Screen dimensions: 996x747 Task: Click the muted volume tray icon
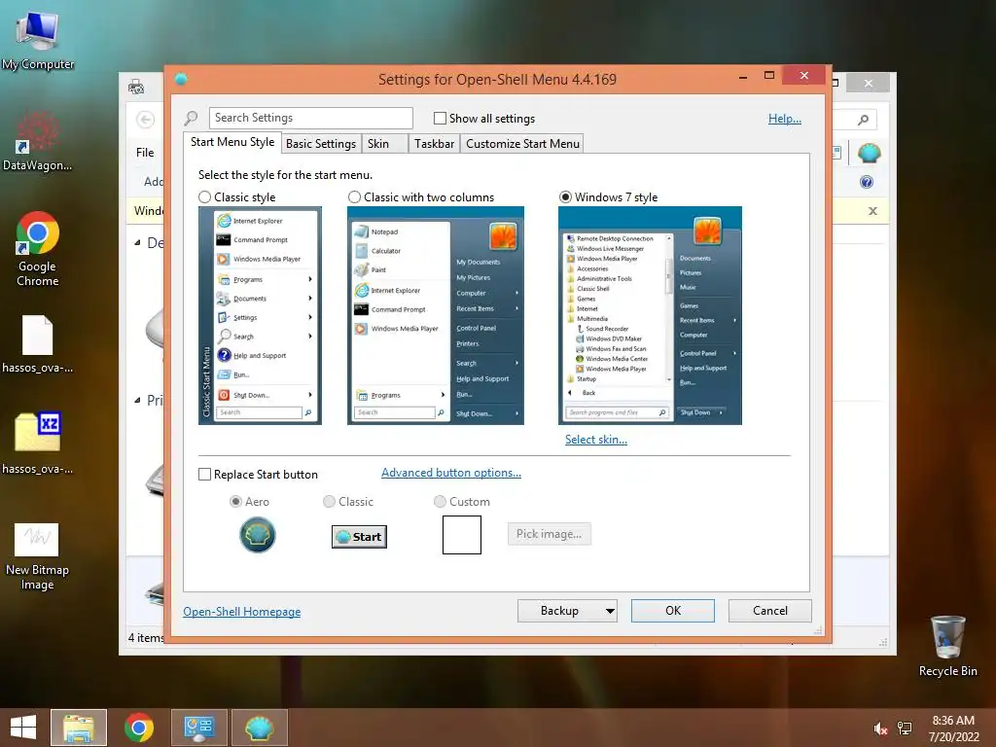pos(879,729)
